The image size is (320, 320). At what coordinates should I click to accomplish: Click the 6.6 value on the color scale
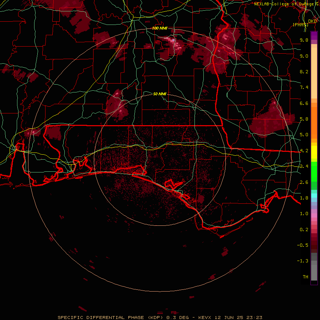(304, 103)
